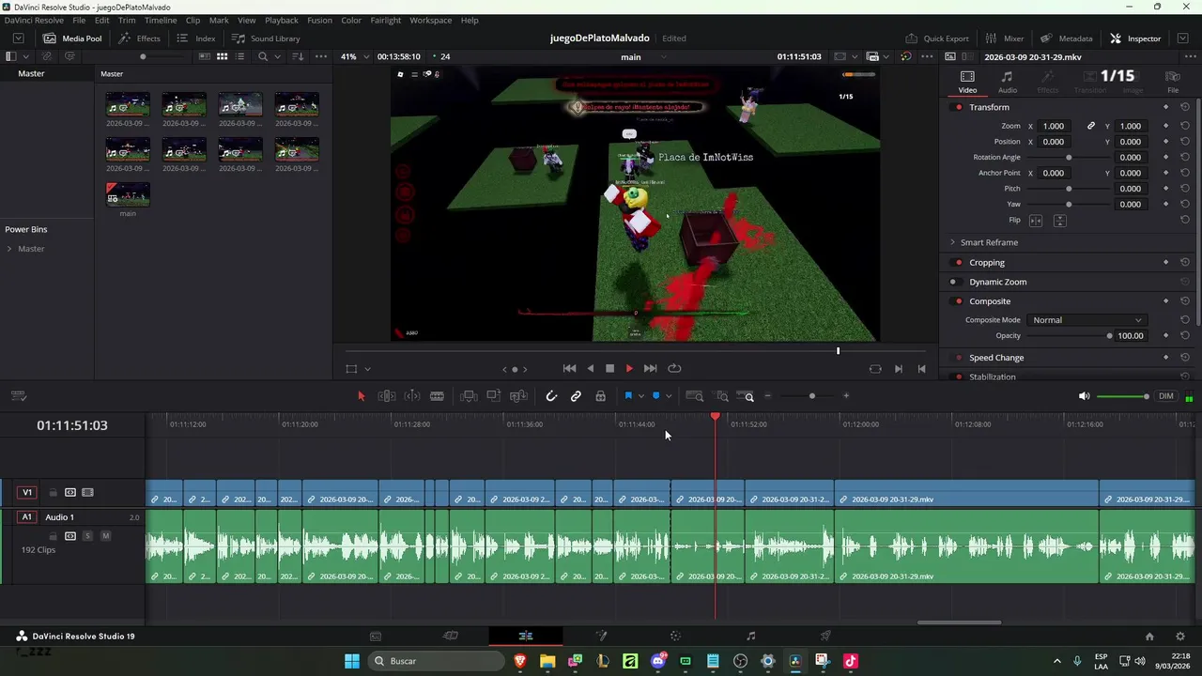Click Quick Export button
The width and height of the screenshot is (1202, 676).
(937, 38)
